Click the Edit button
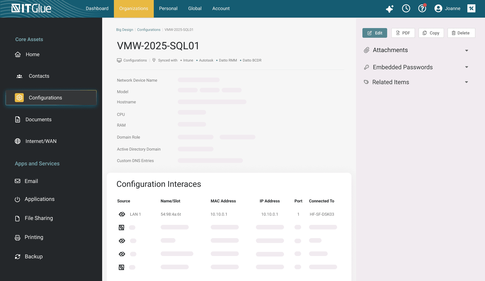Viewport: 485px width, 281px height. coord(375,33)
